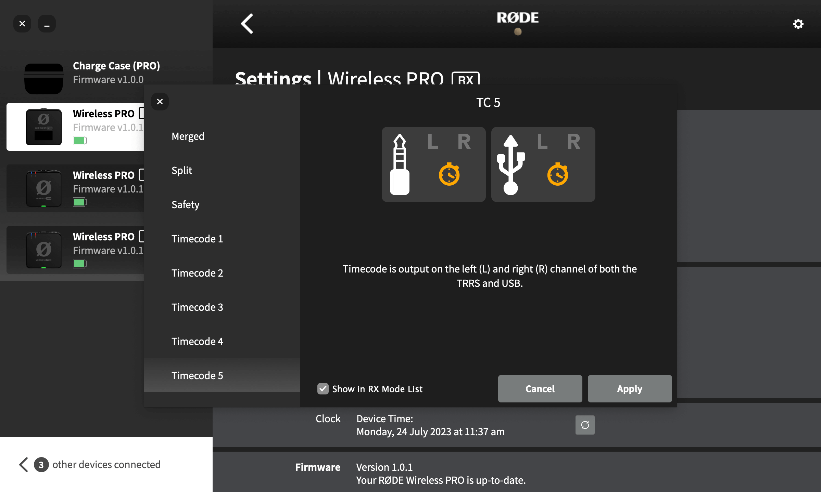Select Timecode 3 from the sidebar list
The image size is (821, 492).
[197, 306]
